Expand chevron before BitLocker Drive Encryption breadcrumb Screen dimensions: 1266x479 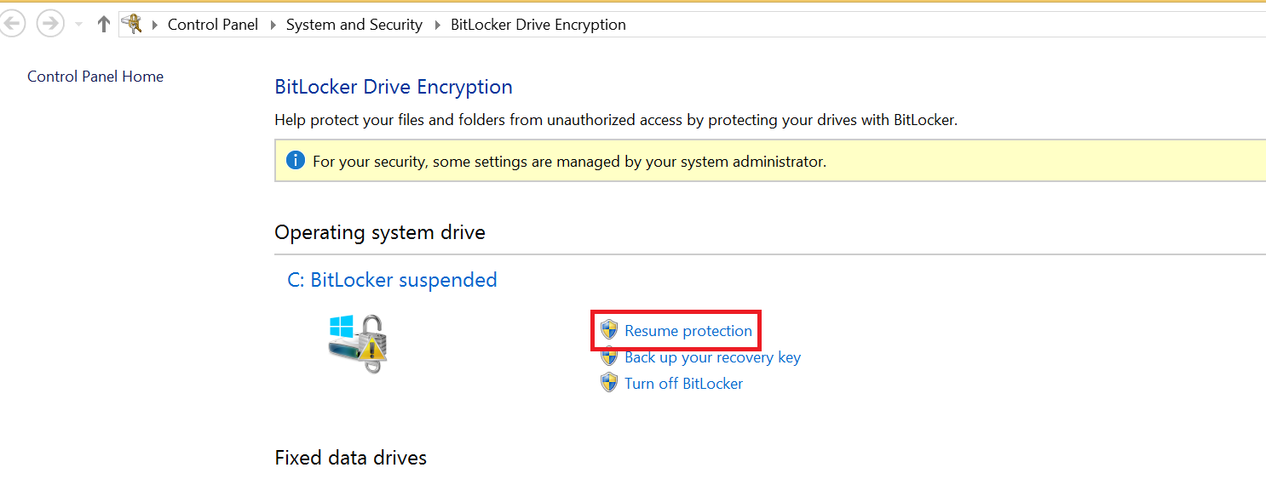(437, 25)
